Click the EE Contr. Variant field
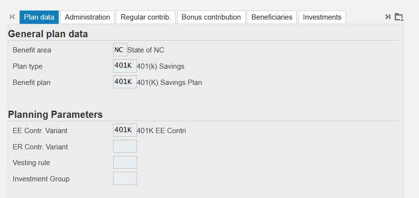This screenshot has height=198, width=419. [x=125, y=130]
